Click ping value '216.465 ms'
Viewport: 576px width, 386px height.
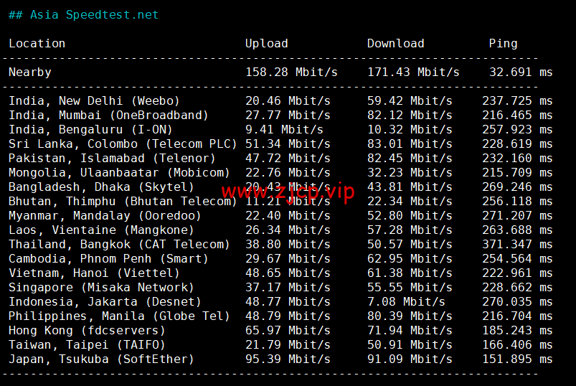point(517,115)
